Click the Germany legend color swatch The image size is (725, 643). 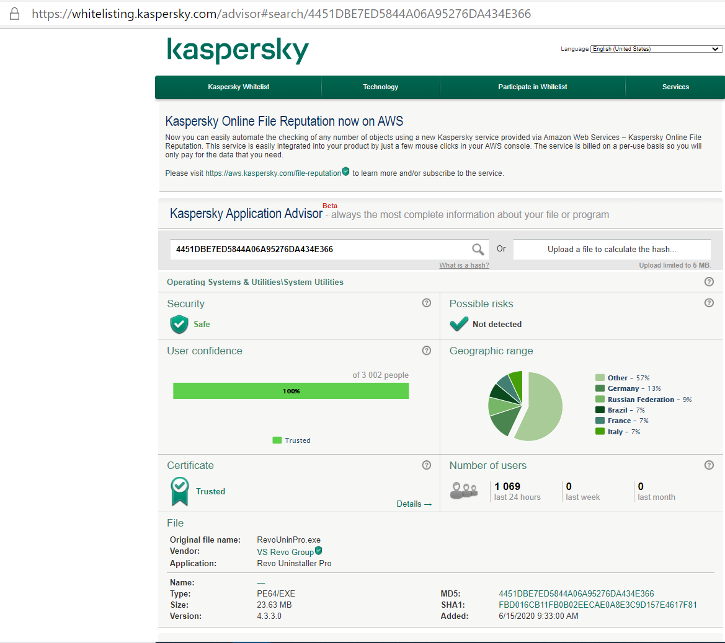pyautogui.click(x=600, y=388)
